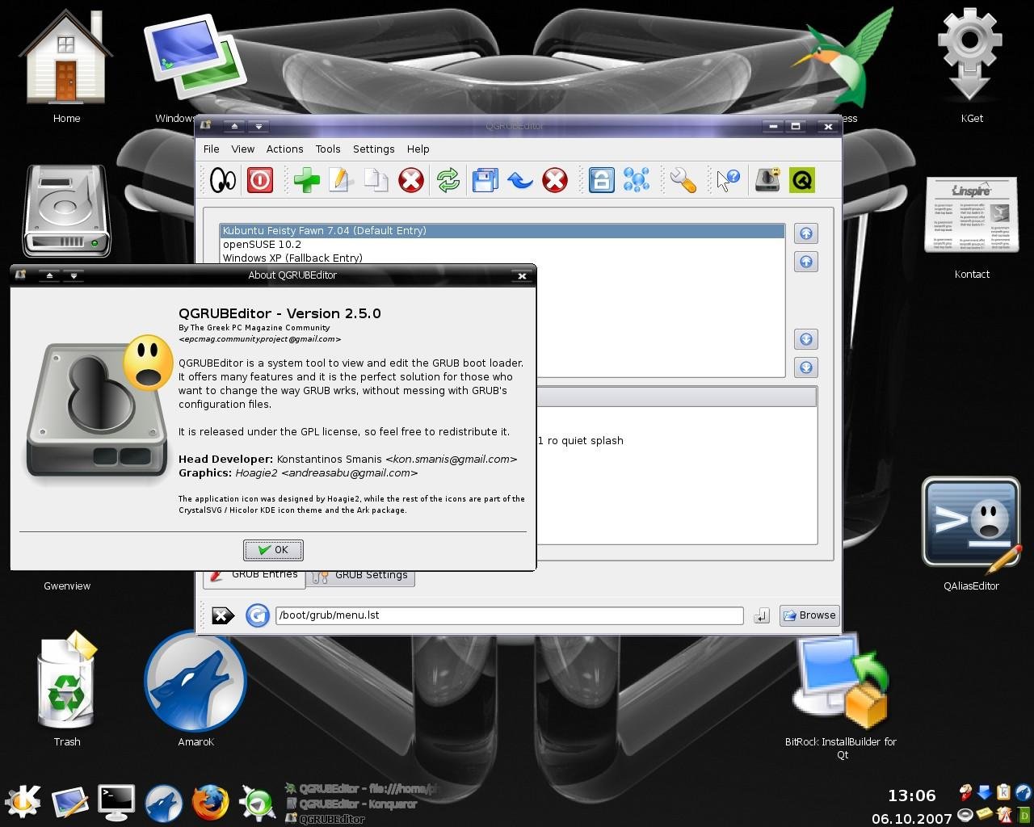Image resolution: width=1034 pixels, height=827 pixels.
Task: Edit the selected entry with the pencil icon
Action: click(x=340, y=180)
